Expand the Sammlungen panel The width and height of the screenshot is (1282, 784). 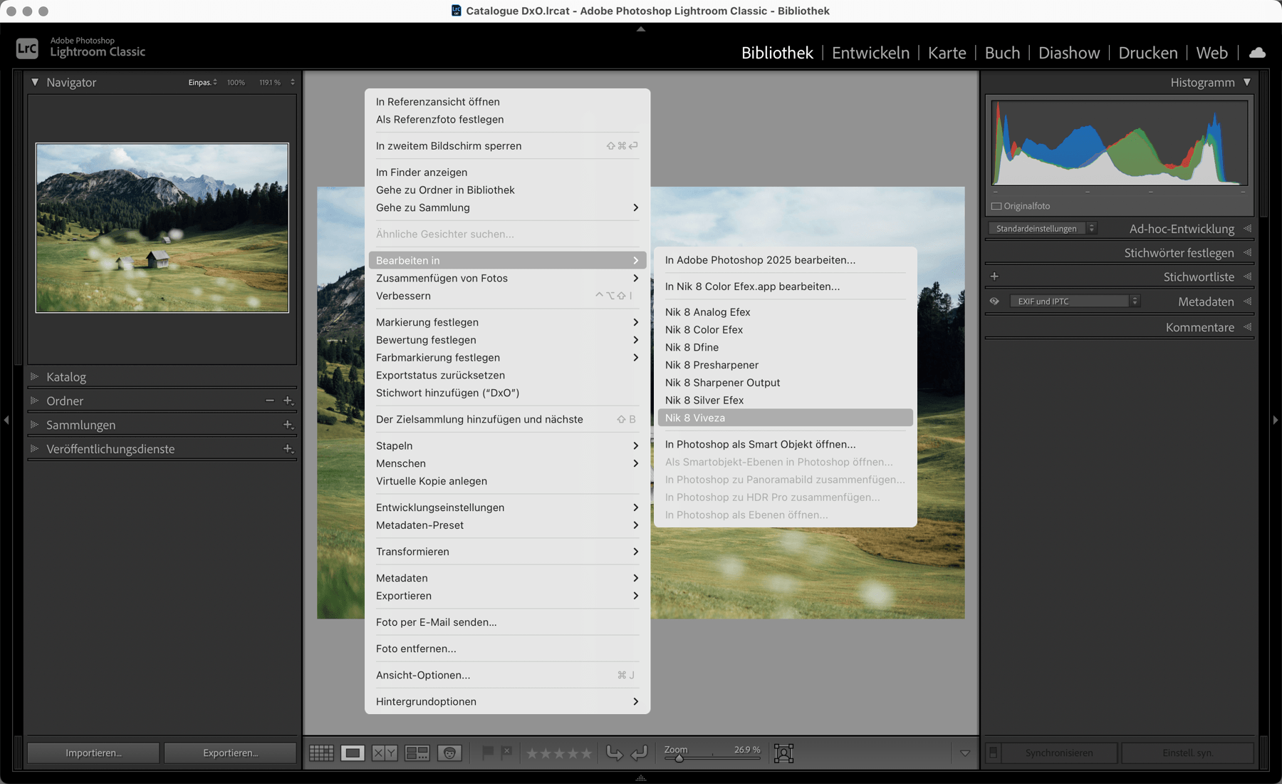coord(34,425)
